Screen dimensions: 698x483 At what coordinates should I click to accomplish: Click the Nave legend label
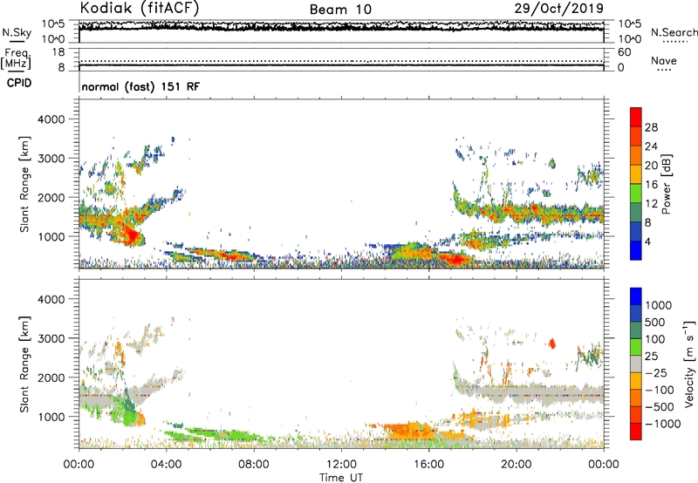coord(664,61)
